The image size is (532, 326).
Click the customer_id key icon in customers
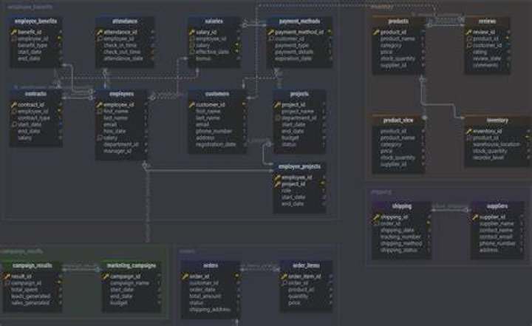192,105
